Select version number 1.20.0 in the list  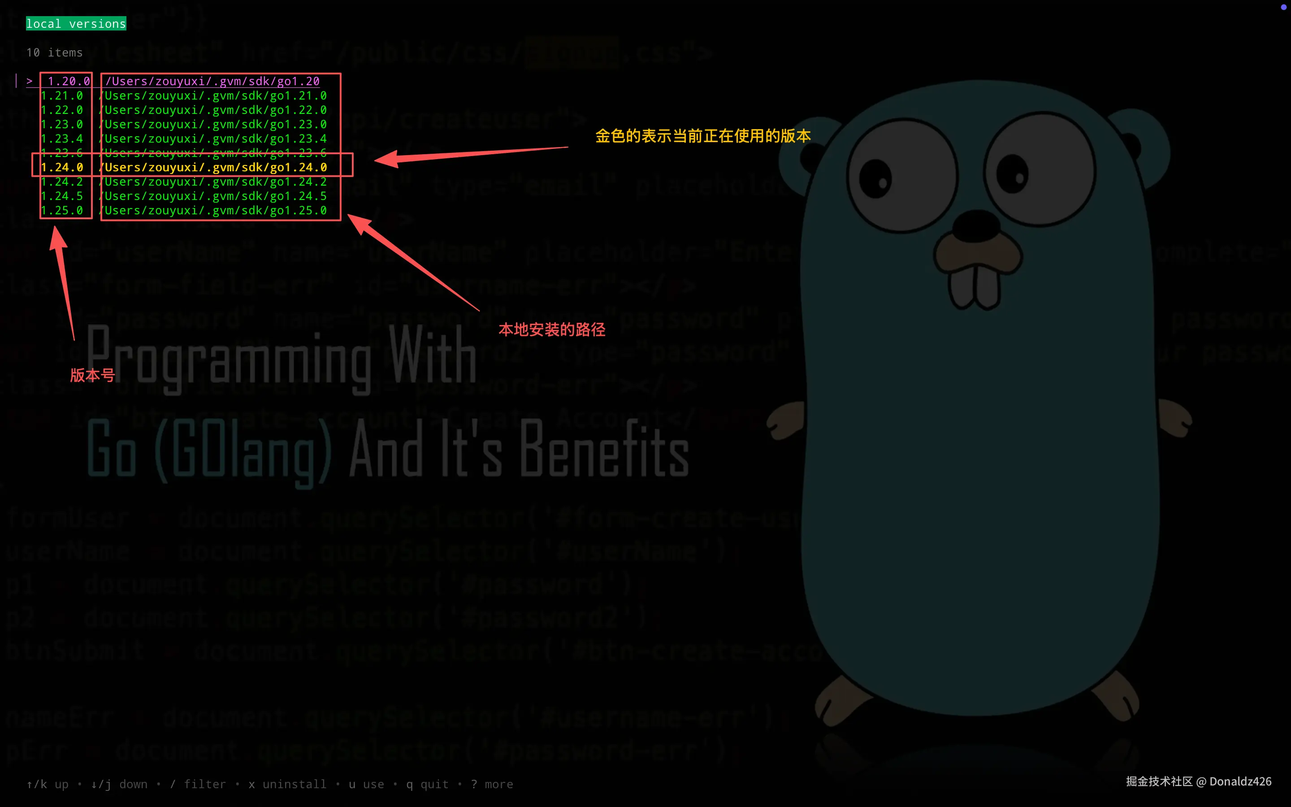(x=69, y=81)
